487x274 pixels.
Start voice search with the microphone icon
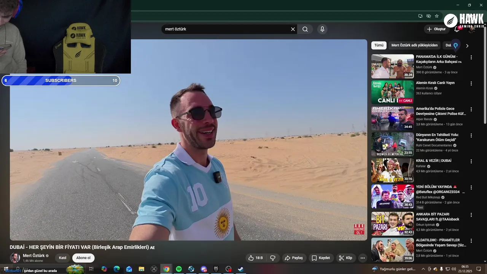(x=322, y=29)
